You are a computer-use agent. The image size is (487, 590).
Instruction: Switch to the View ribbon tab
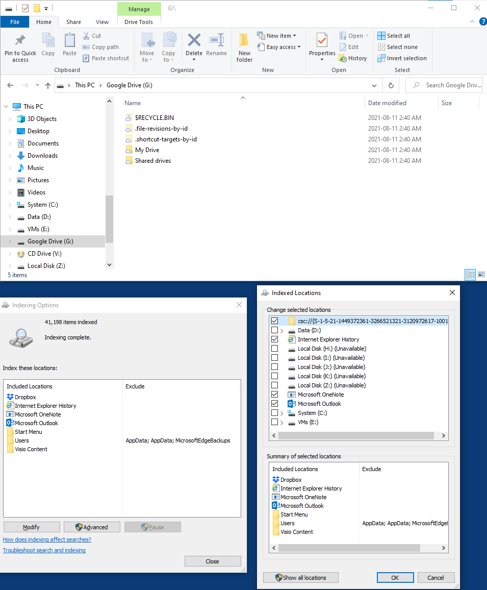point(102,22)
